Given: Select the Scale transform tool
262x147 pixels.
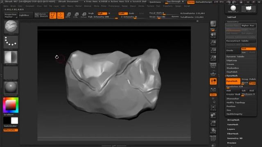Looking at the screenshot, I should click(76, 15).
